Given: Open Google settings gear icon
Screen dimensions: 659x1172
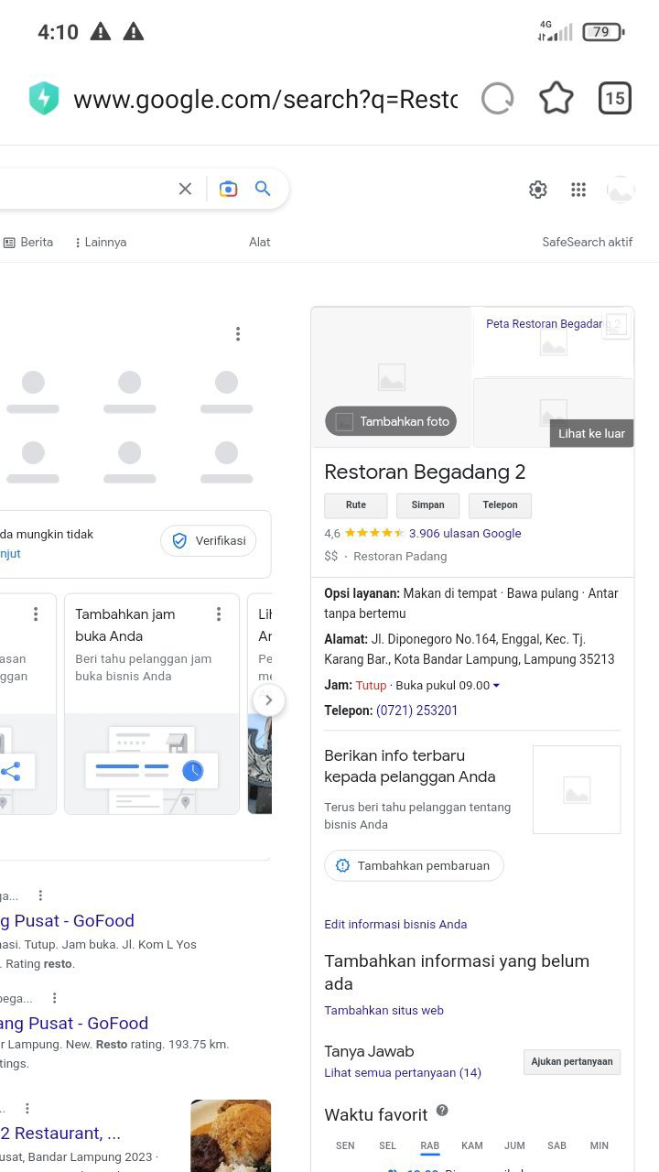Looking at the screenshot, I should (538, 190).
